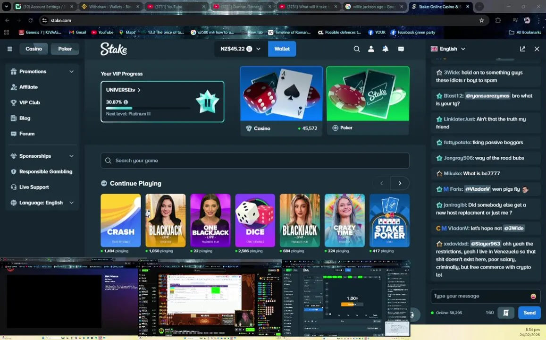Switch to the Casino tab
Image resolution: width=546 pixels, height=340 pixels.
point(34,49)
